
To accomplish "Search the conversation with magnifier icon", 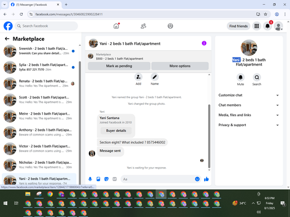I will (257, 78).
